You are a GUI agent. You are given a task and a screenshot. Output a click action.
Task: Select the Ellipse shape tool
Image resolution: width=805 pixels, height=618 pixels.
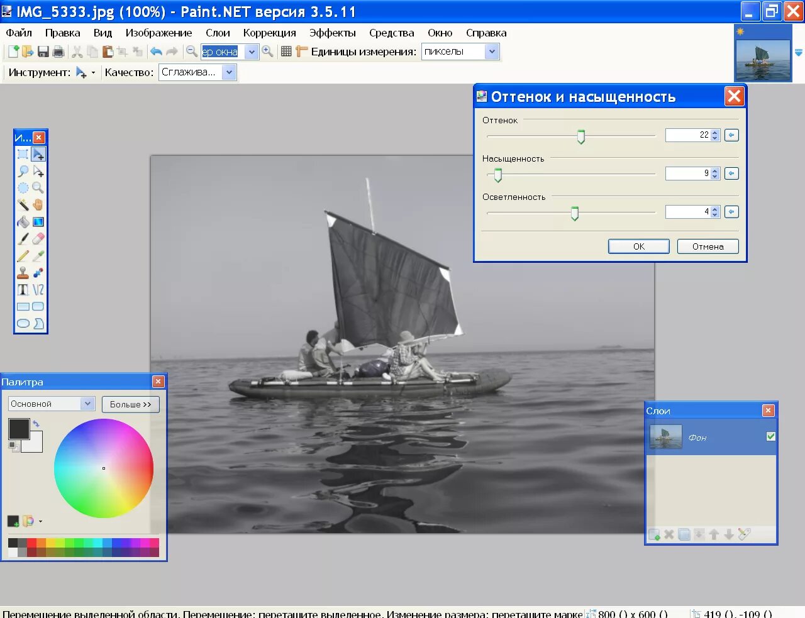point(23,324)
